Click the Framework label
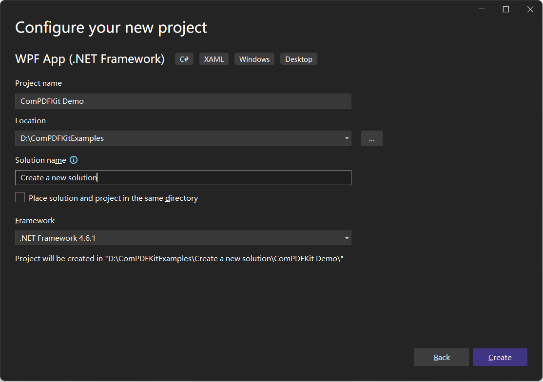 tap(35, 220)
